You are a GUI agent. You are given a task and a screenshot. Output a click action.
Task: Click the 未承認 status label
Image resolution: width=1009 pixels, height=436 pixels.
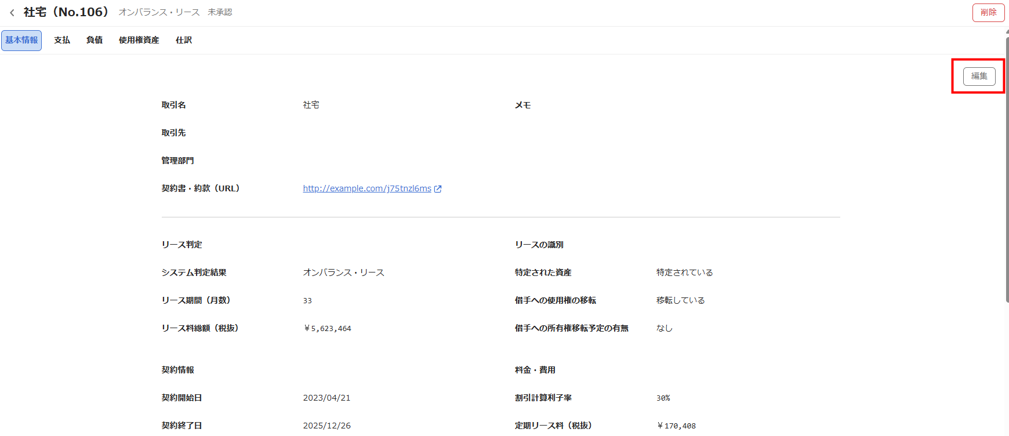point(220,12)
